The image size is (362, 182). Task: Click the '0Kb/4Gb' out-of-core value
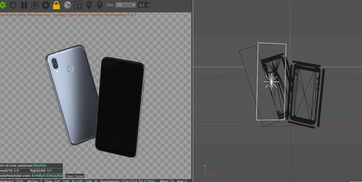point(39,166)
